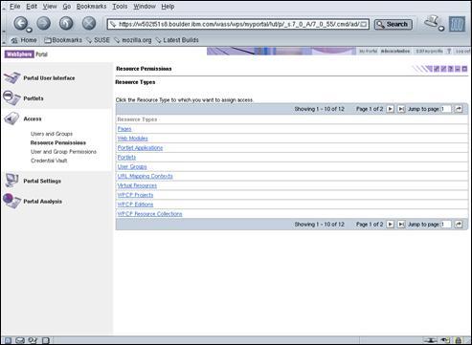Open the Bookmarks folder in the personal toolbar
Viewport: 472px width, 345px height.
point(63,40)
